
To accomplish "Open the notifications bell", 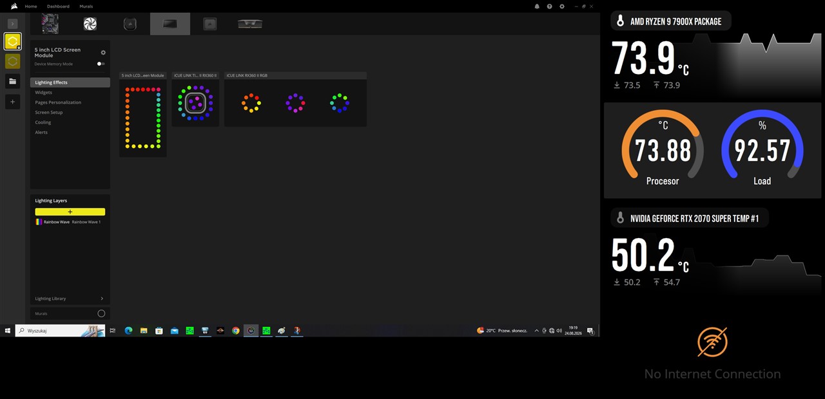I will click(538, 6).
